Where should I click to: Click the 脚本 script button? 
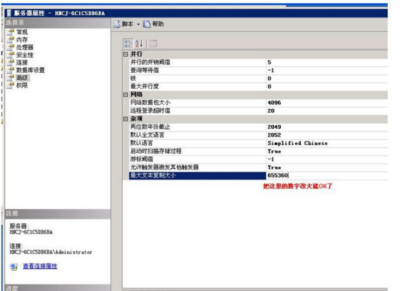[124, 24]
